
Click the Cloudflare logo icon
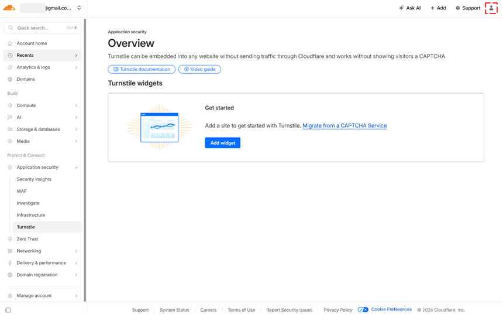click(9, 8)
